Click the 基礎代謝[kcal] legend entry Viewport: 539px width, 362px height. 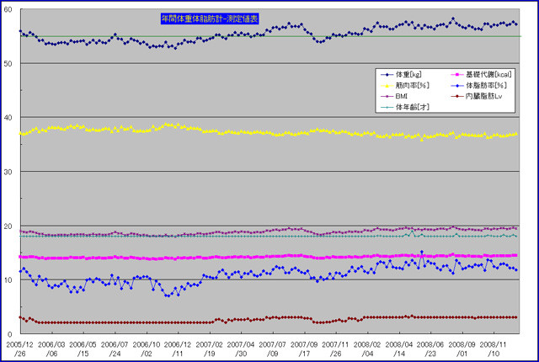pyautogui.click(x=481, y=75)
